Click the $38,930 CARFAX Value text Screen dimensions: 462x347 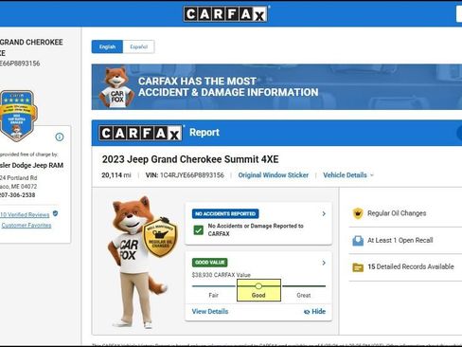point(222,275)
